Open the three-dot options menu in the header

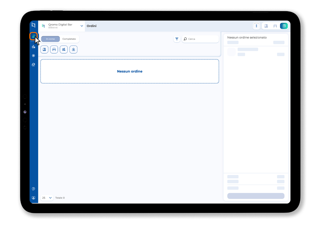[x=256, y=26]
